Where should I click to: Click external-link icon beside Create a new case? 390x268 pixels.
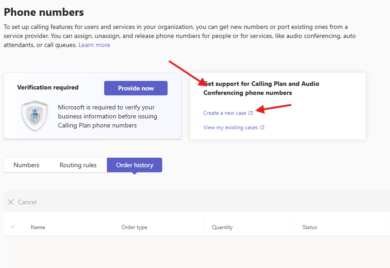coord(251,113)
